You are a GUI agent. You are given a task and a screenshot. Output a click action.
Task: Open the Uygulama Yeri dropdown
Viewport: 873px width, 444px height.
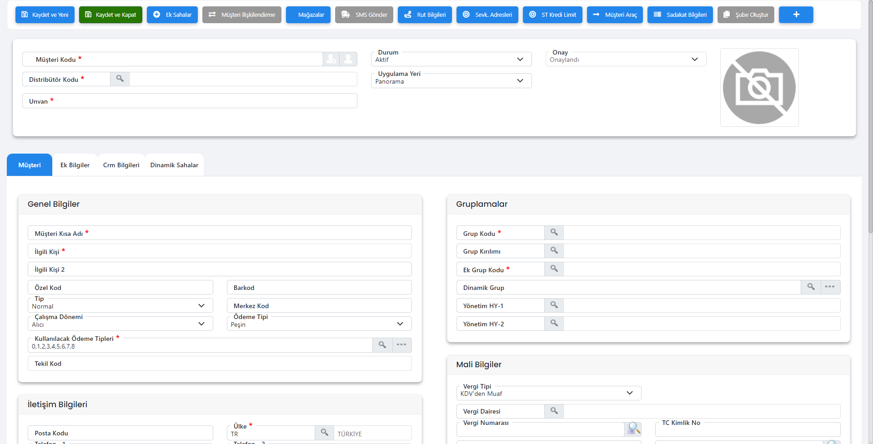[452, 81]
